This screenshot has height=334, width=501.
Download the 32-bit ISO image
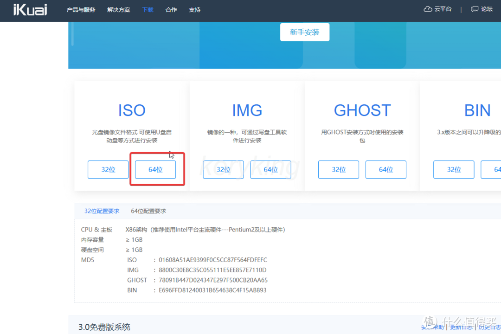point(108,169)
